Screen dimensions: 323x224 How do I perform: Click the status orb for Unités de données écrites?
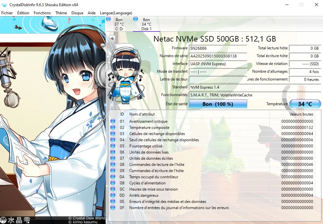tap(113, 158)
